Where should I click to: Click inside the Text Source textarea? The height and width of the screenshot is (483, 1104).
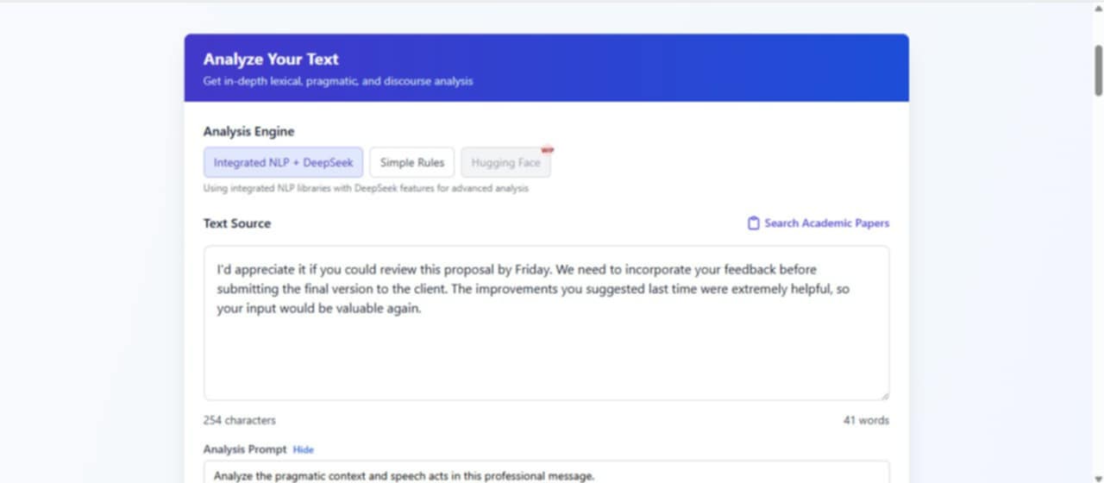[546, 323]
